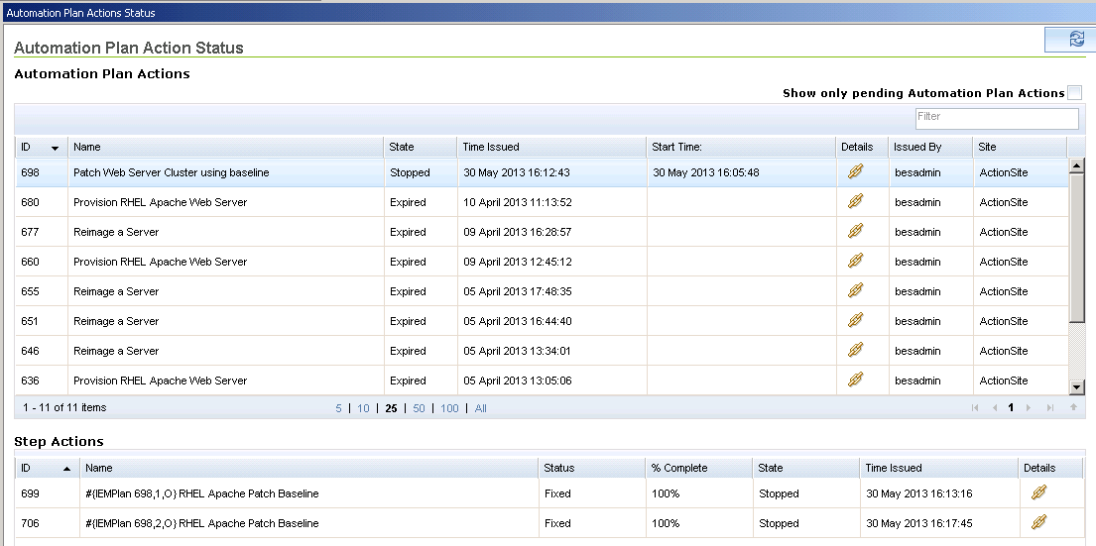Sort Step Actions by % Complete column
This screenshot has width=1096, height=546.
click(699, 468)
